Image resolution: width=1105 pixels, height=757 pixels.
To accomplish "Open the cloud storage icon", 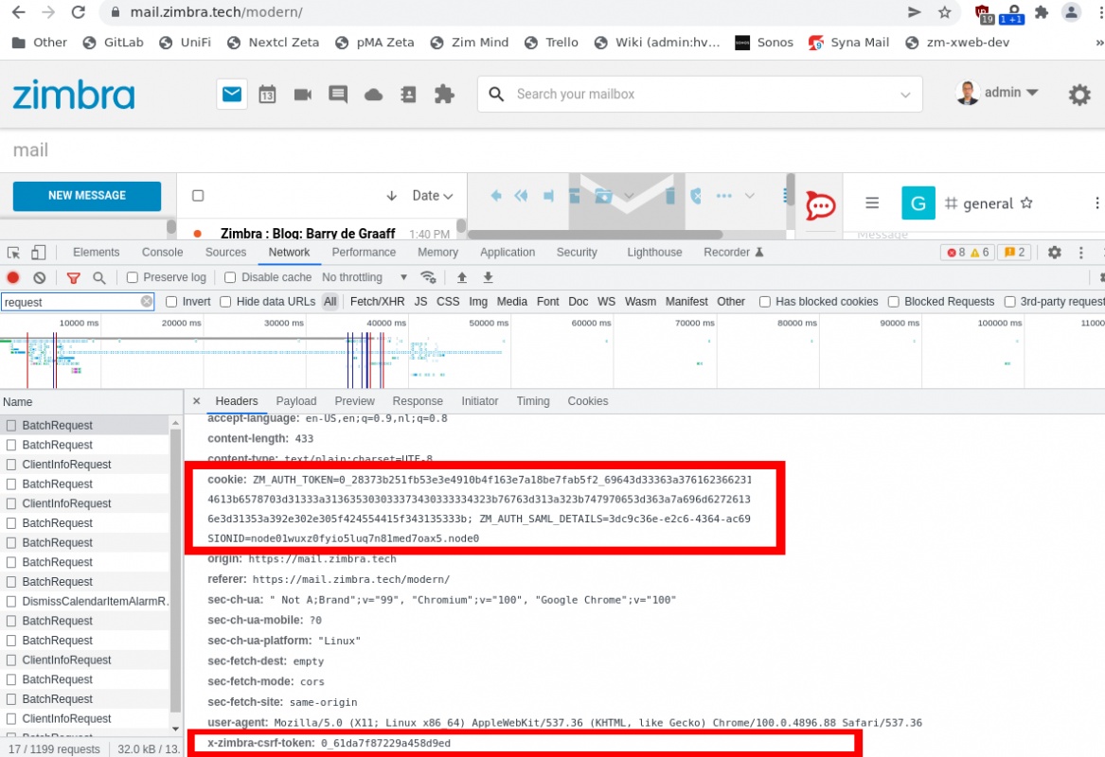I will (x=373, y=95).
